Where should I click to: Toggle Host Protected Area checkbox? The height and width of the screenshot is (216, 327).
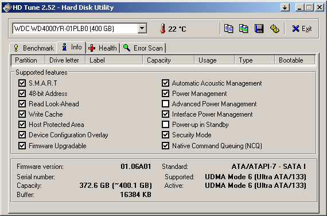(x=22, y=125)
